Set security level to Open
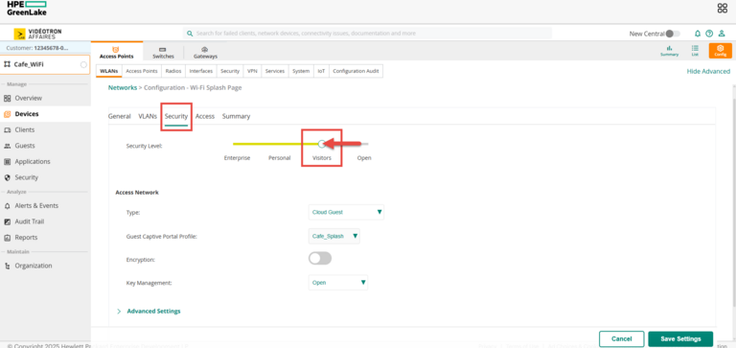This screenshot has width=736, height=348. click(364, 158)
